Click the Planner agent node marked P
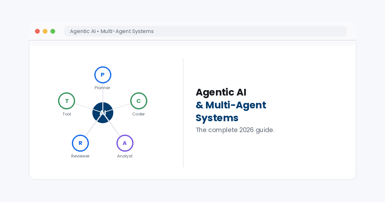Viewport: 385px width, 202px height. [x=103, y=75]
